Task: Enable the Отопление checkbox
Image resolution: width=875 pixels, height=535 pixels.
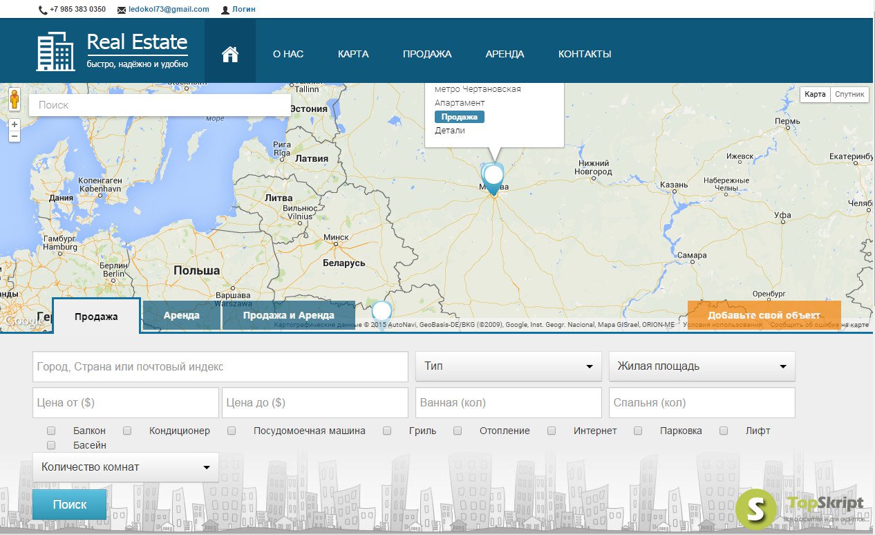Action: pyautogui.click(x=458, y=431)
